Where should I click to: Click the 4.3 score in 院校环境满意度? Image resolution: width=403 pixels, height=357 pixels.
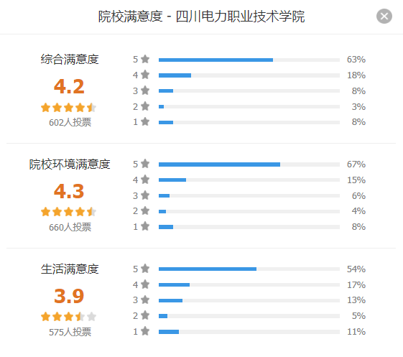tap(69, 192)
